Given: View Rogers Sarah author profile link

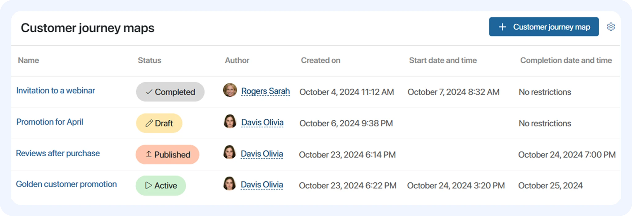Looking at the screenshot, I should pos(265,91).
